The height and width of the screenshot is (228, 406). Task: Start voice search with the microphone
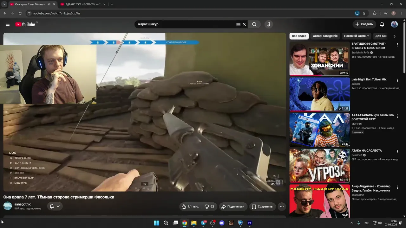pos(269,24)
